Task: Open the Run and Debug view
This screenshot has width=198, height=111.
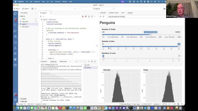Action: 15,31
